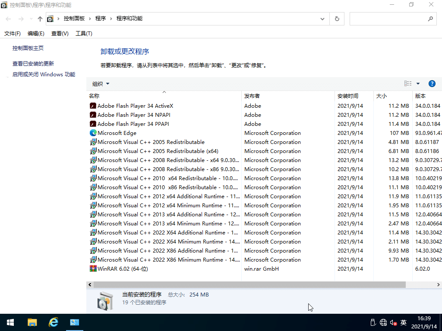Open the view options dropdown arrow
This screenshot has width=442, height=331.
pos(418,84)
